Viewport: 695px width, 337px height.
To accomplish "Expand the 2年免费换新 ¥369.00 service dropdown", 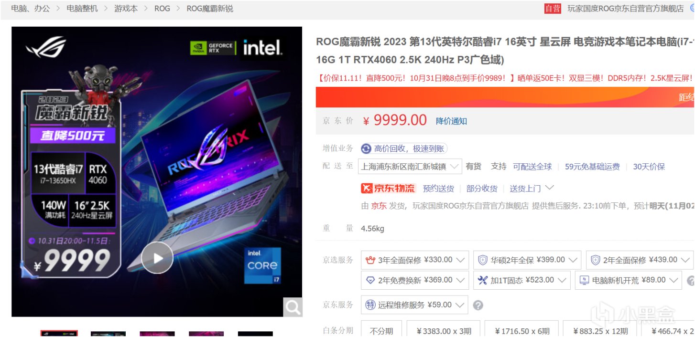I will [x=415, y=280].
